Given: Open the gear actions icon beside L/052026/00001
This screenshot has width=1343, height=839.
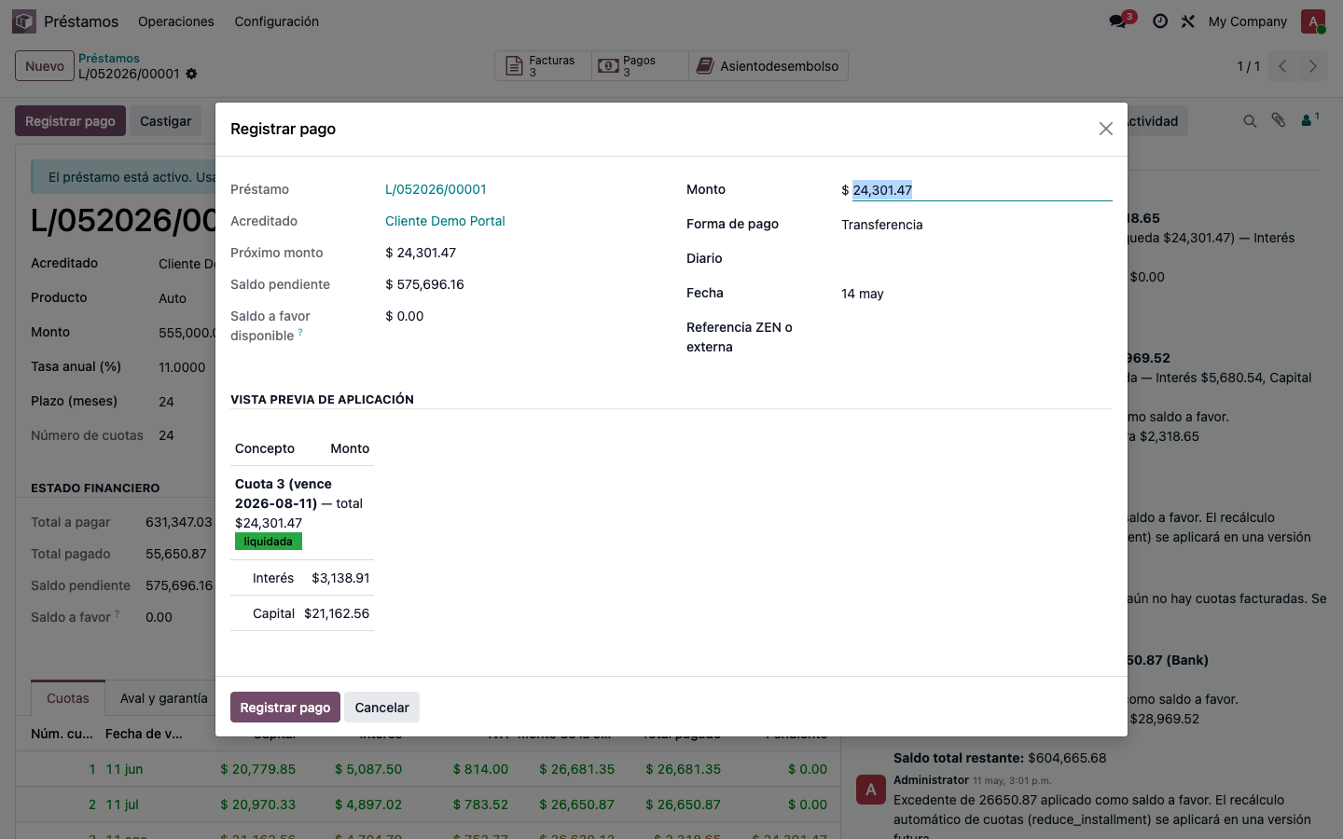Looking at the screenshot, I should [191, 74].
